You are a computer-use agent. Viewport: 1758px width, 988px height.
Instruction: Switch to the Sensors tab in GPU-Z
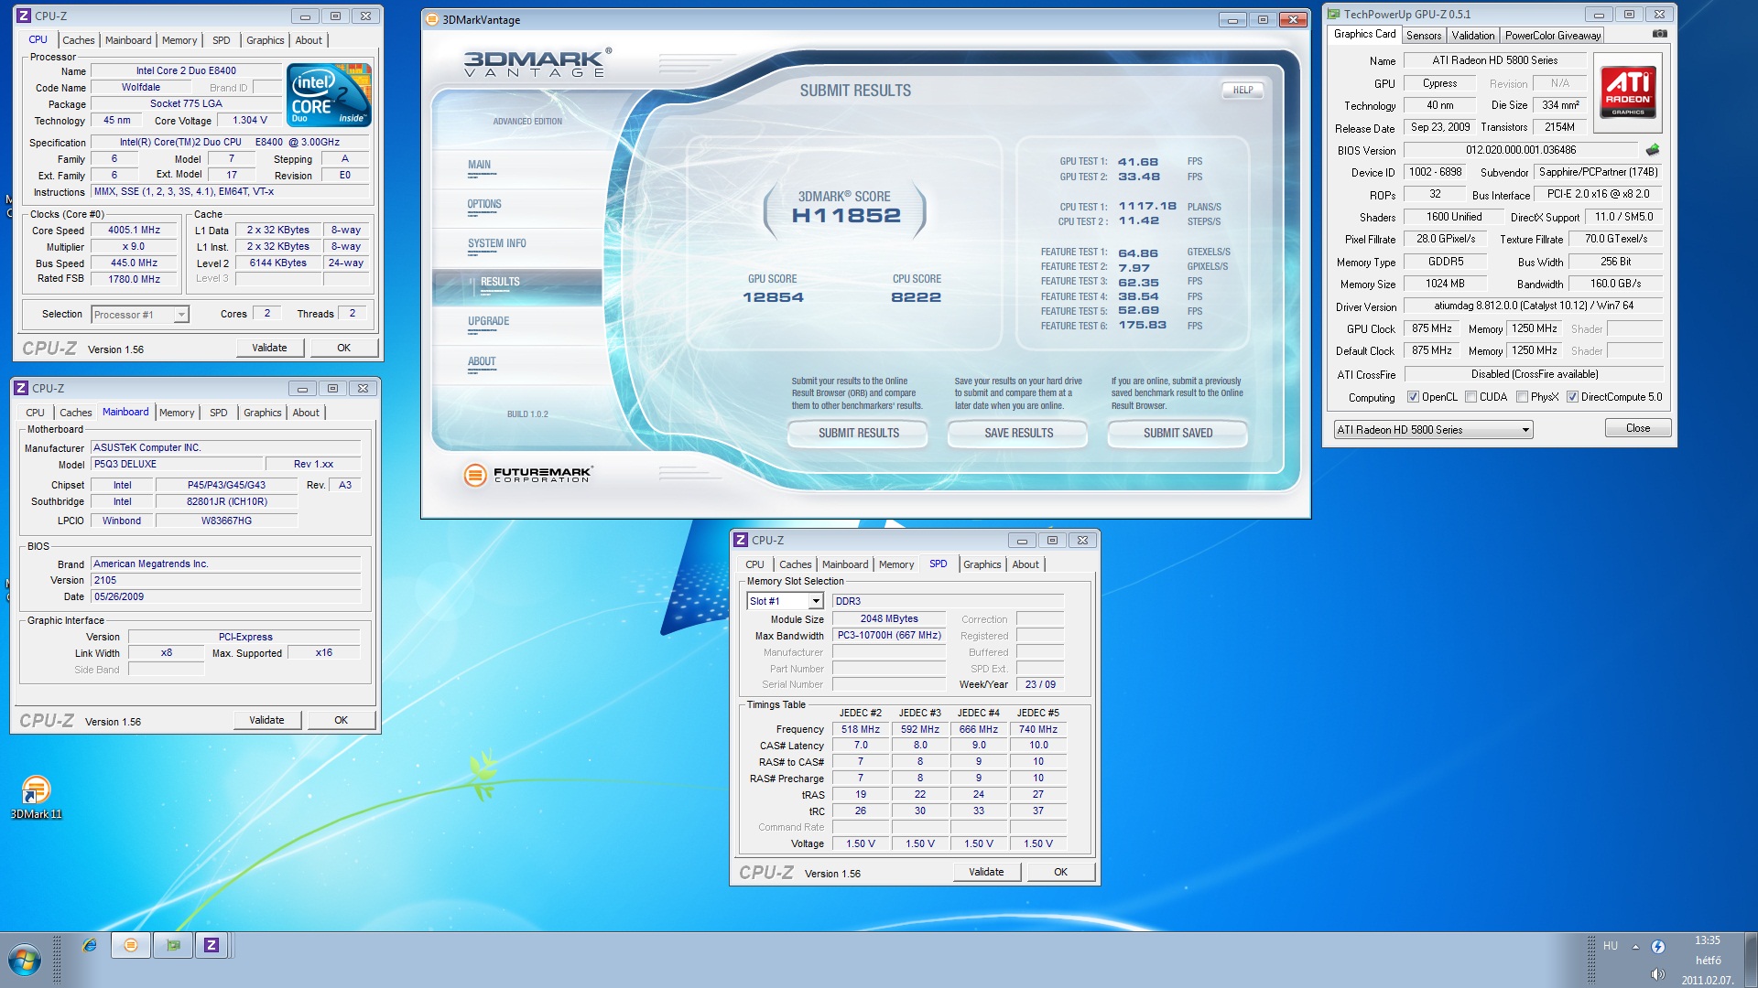1423,36
